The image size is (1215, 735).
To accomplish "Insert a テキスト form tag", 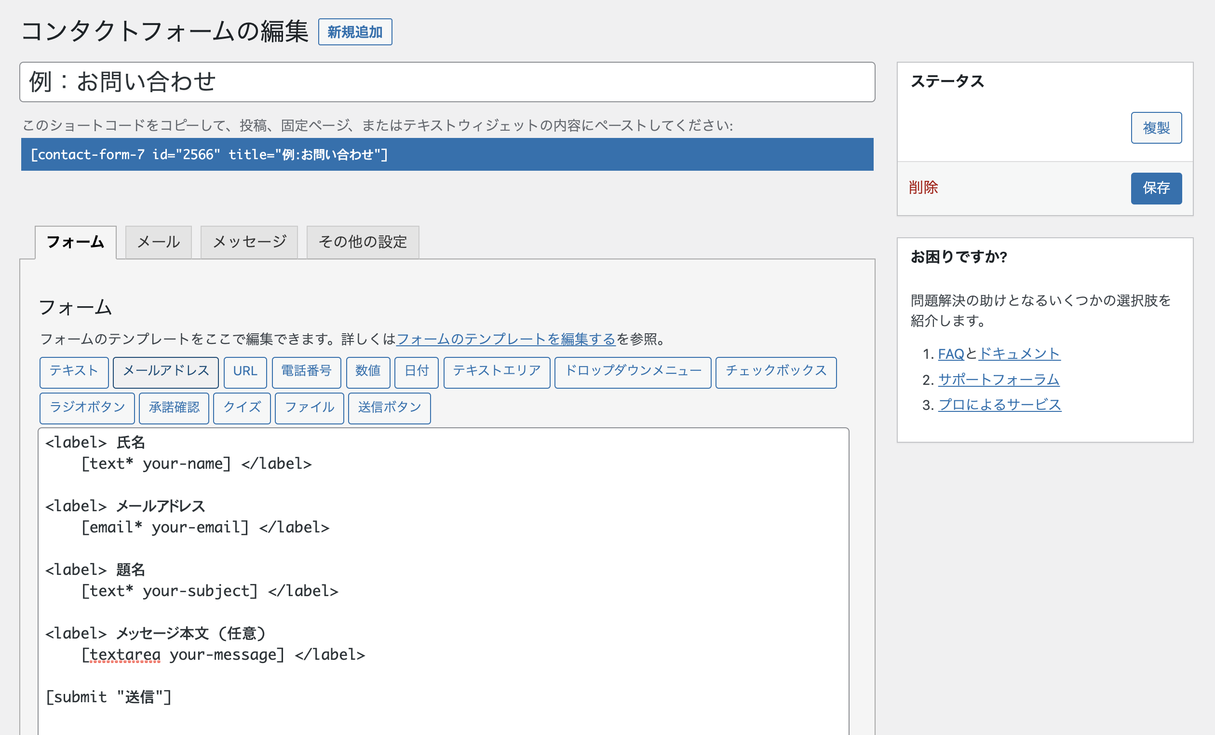I will click(x=74, y=372).
